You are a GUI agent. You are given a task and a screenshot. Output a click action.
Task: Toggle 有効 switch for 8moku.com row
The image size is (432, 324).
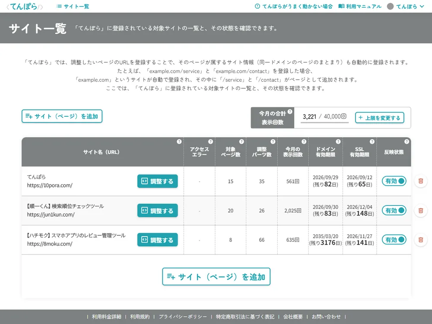pyautogui.click(x=394, y=240)
